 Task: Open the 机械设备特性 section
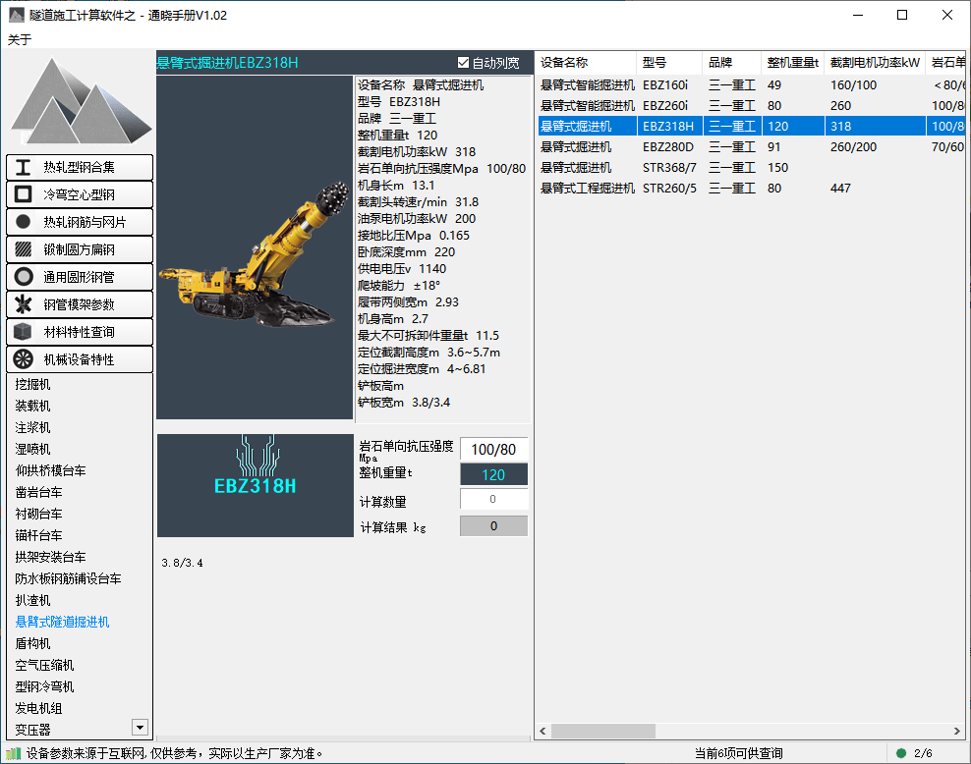point(80,359)
